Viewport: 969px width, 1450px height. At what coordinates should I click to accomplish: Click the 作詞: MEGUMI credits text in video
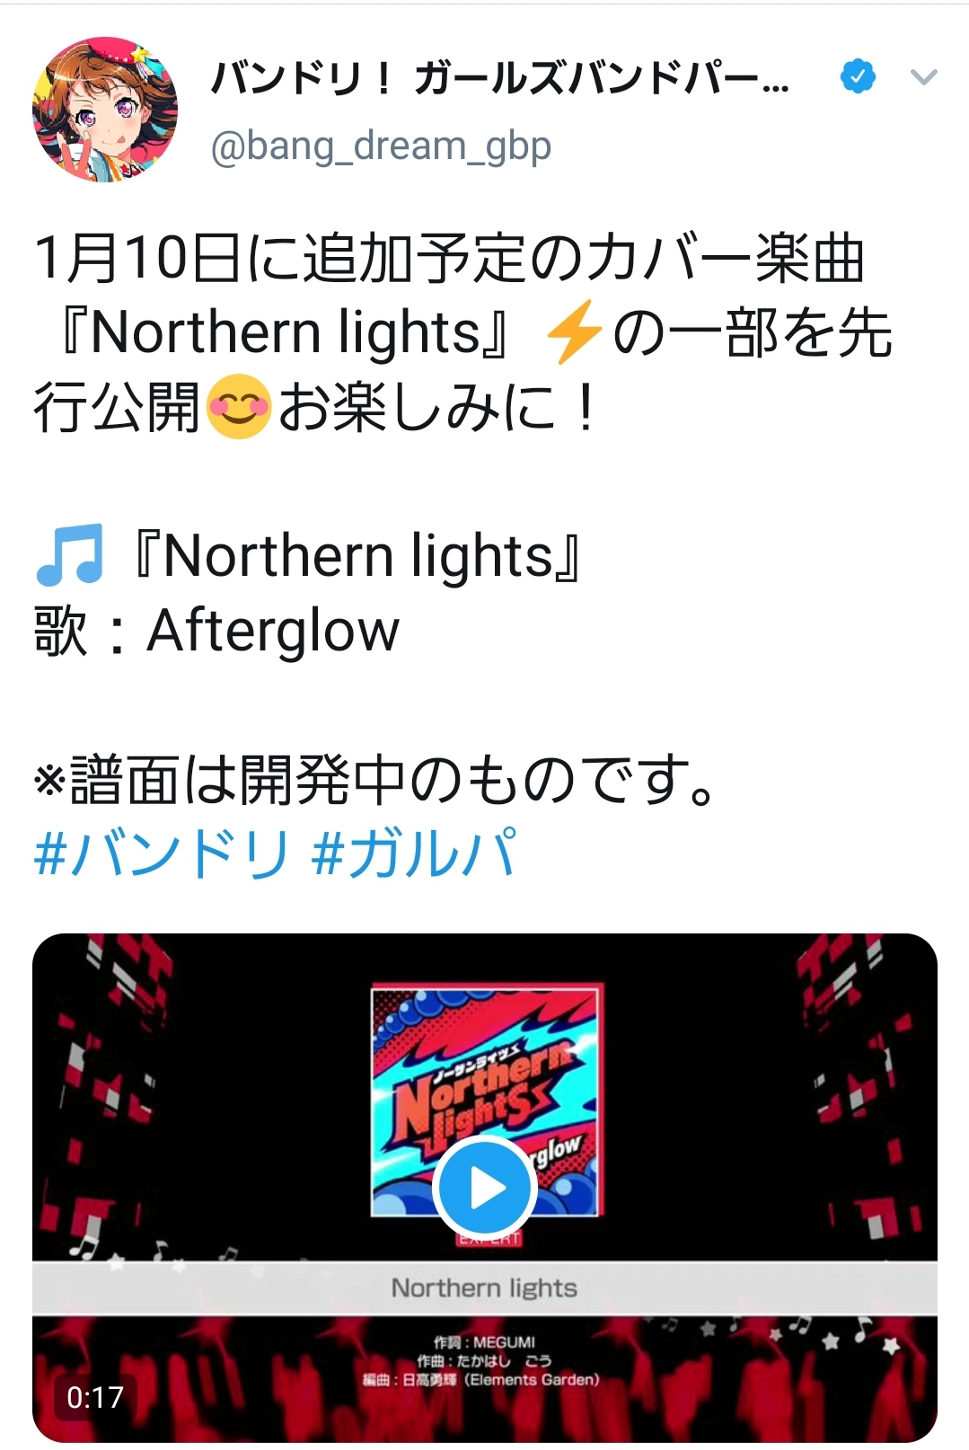484,1342
